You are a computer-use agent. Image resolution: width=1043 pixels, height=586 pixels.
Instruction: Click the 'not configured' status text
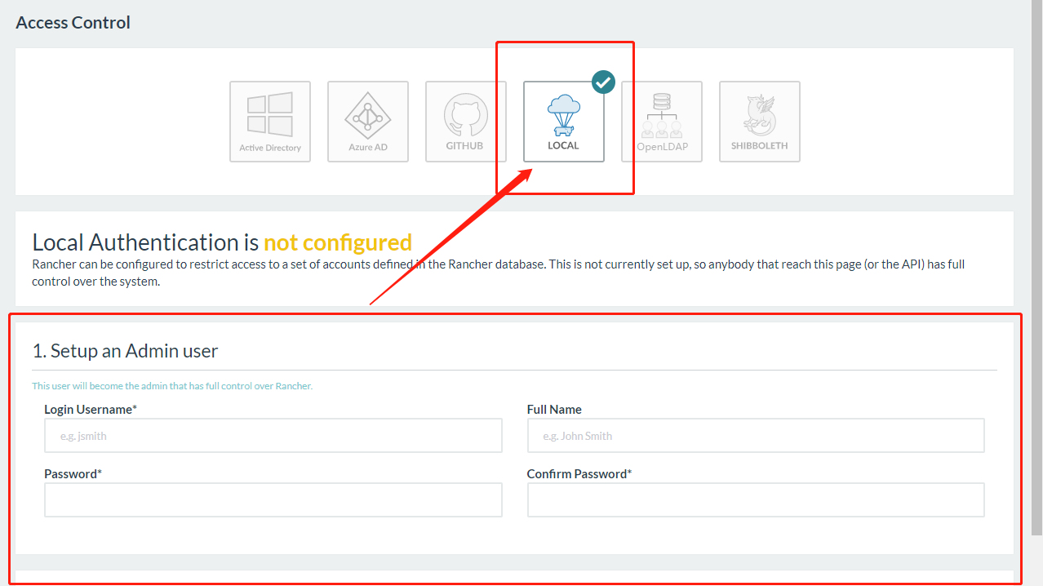(338, 242)
